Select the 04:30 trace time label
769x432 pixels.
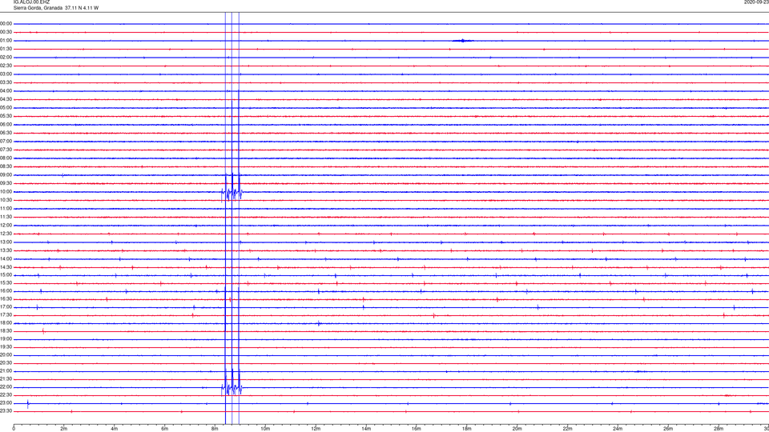click(6, 99)
